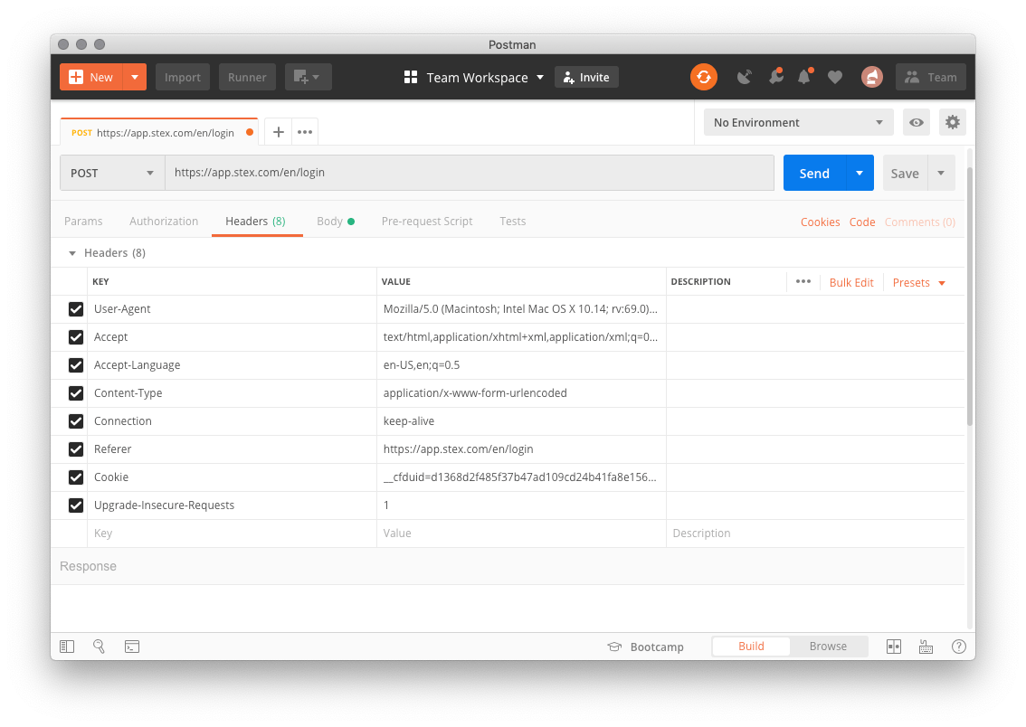Uncheck the Content-Type header

[76, 393]
